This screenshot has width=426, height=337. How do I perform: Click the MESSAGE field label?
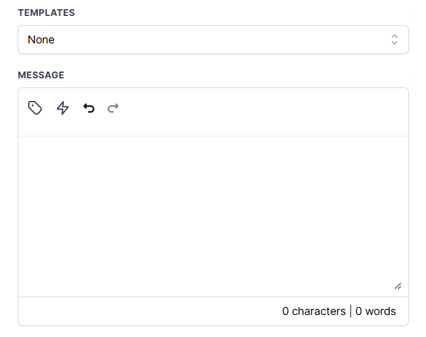41,75
